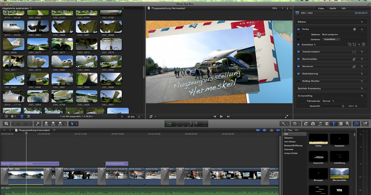Open the Keyword editor key icon
The height and width of the screenshot is (195, 371).
coord(37,123)
